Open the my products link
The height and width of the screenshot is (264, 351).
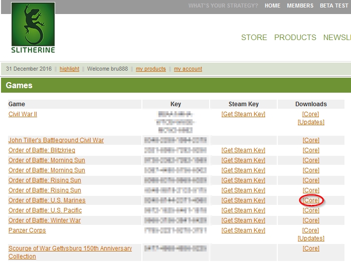tap(150, 69)
